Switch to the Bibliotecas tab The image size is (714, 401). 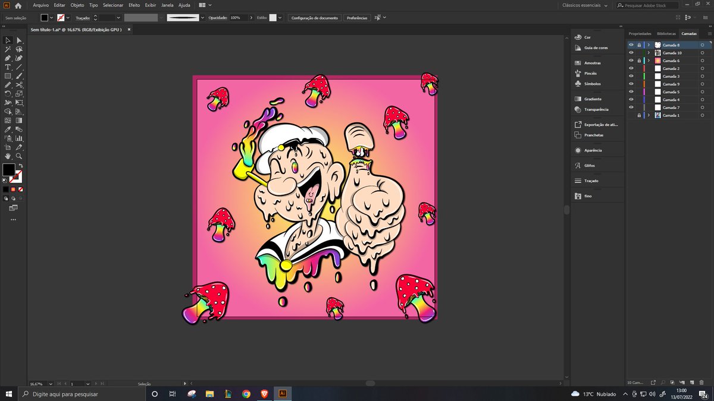[666, 34]
